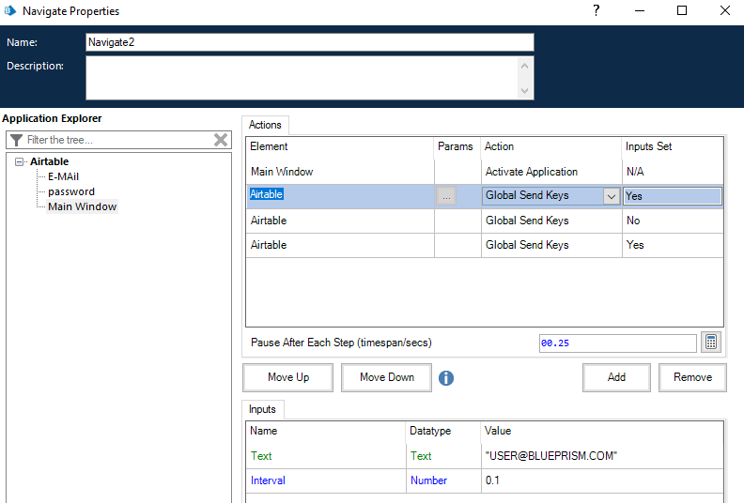This screenshot has height=503, width=744.
Task: Click the highlighted Yes Inputs Set cell
Action: [x=673, y=196]
